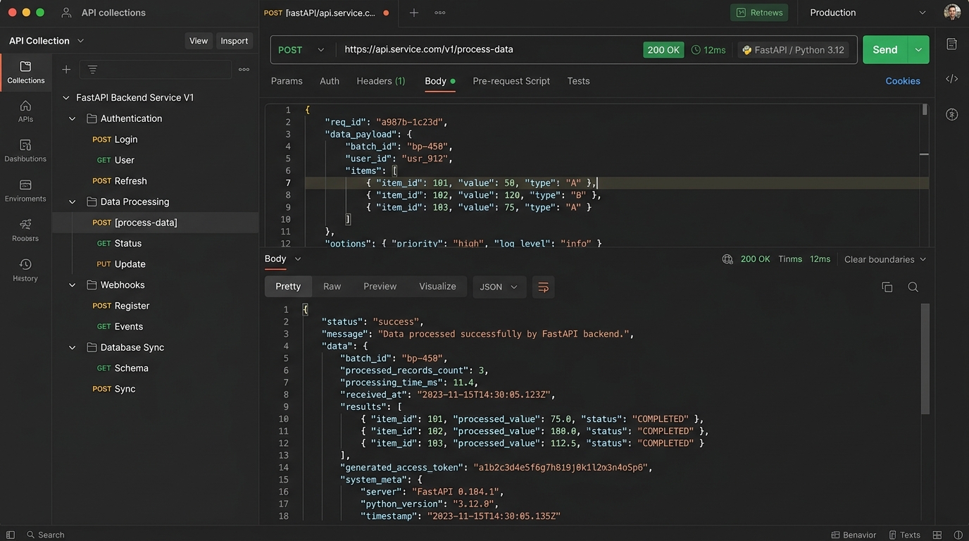Open the APIs sidebar panel

pos(25,111)
